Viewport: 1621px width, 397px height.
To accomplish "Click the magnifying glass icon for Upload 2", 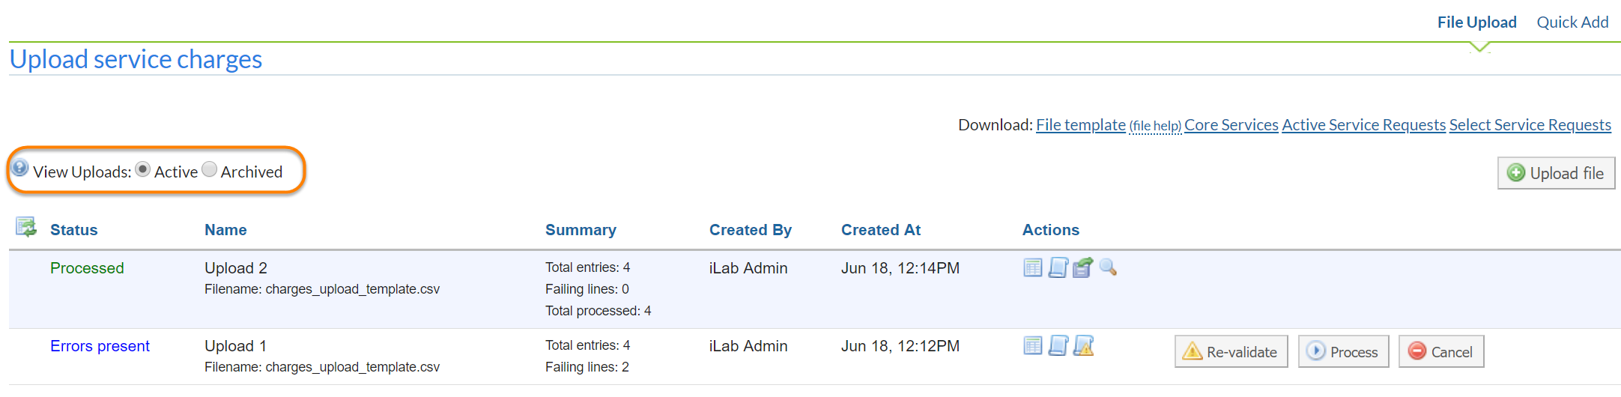I will coord(1108,267).
